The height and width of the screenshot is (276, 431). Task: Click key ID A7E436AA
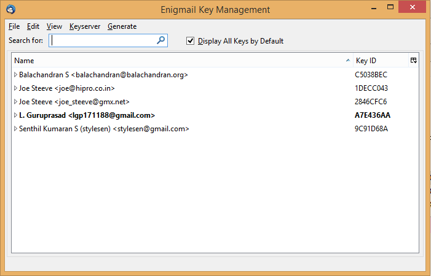(373, 115)
